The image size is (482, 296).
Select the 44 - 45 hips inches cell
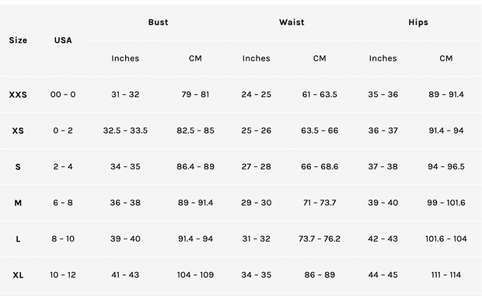point(382,275)
